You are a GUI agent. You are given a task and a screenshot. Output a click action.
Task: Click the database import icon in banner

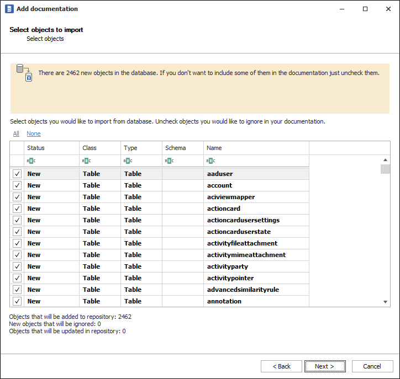pos(24,73)
